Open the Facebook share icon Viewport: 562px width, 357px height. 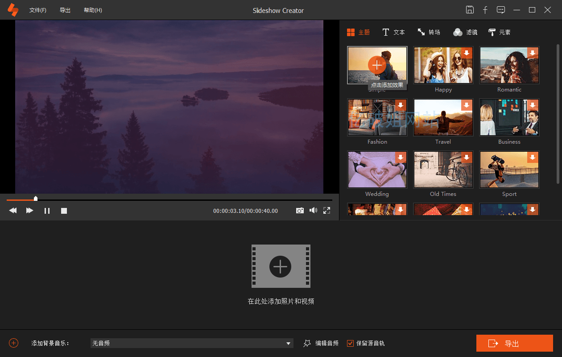click(x=485, y=10)
